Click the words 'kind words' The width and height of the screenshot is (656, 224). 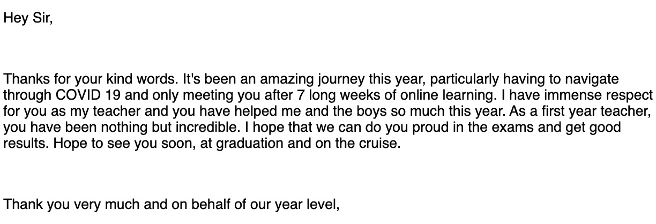(141, 80)
